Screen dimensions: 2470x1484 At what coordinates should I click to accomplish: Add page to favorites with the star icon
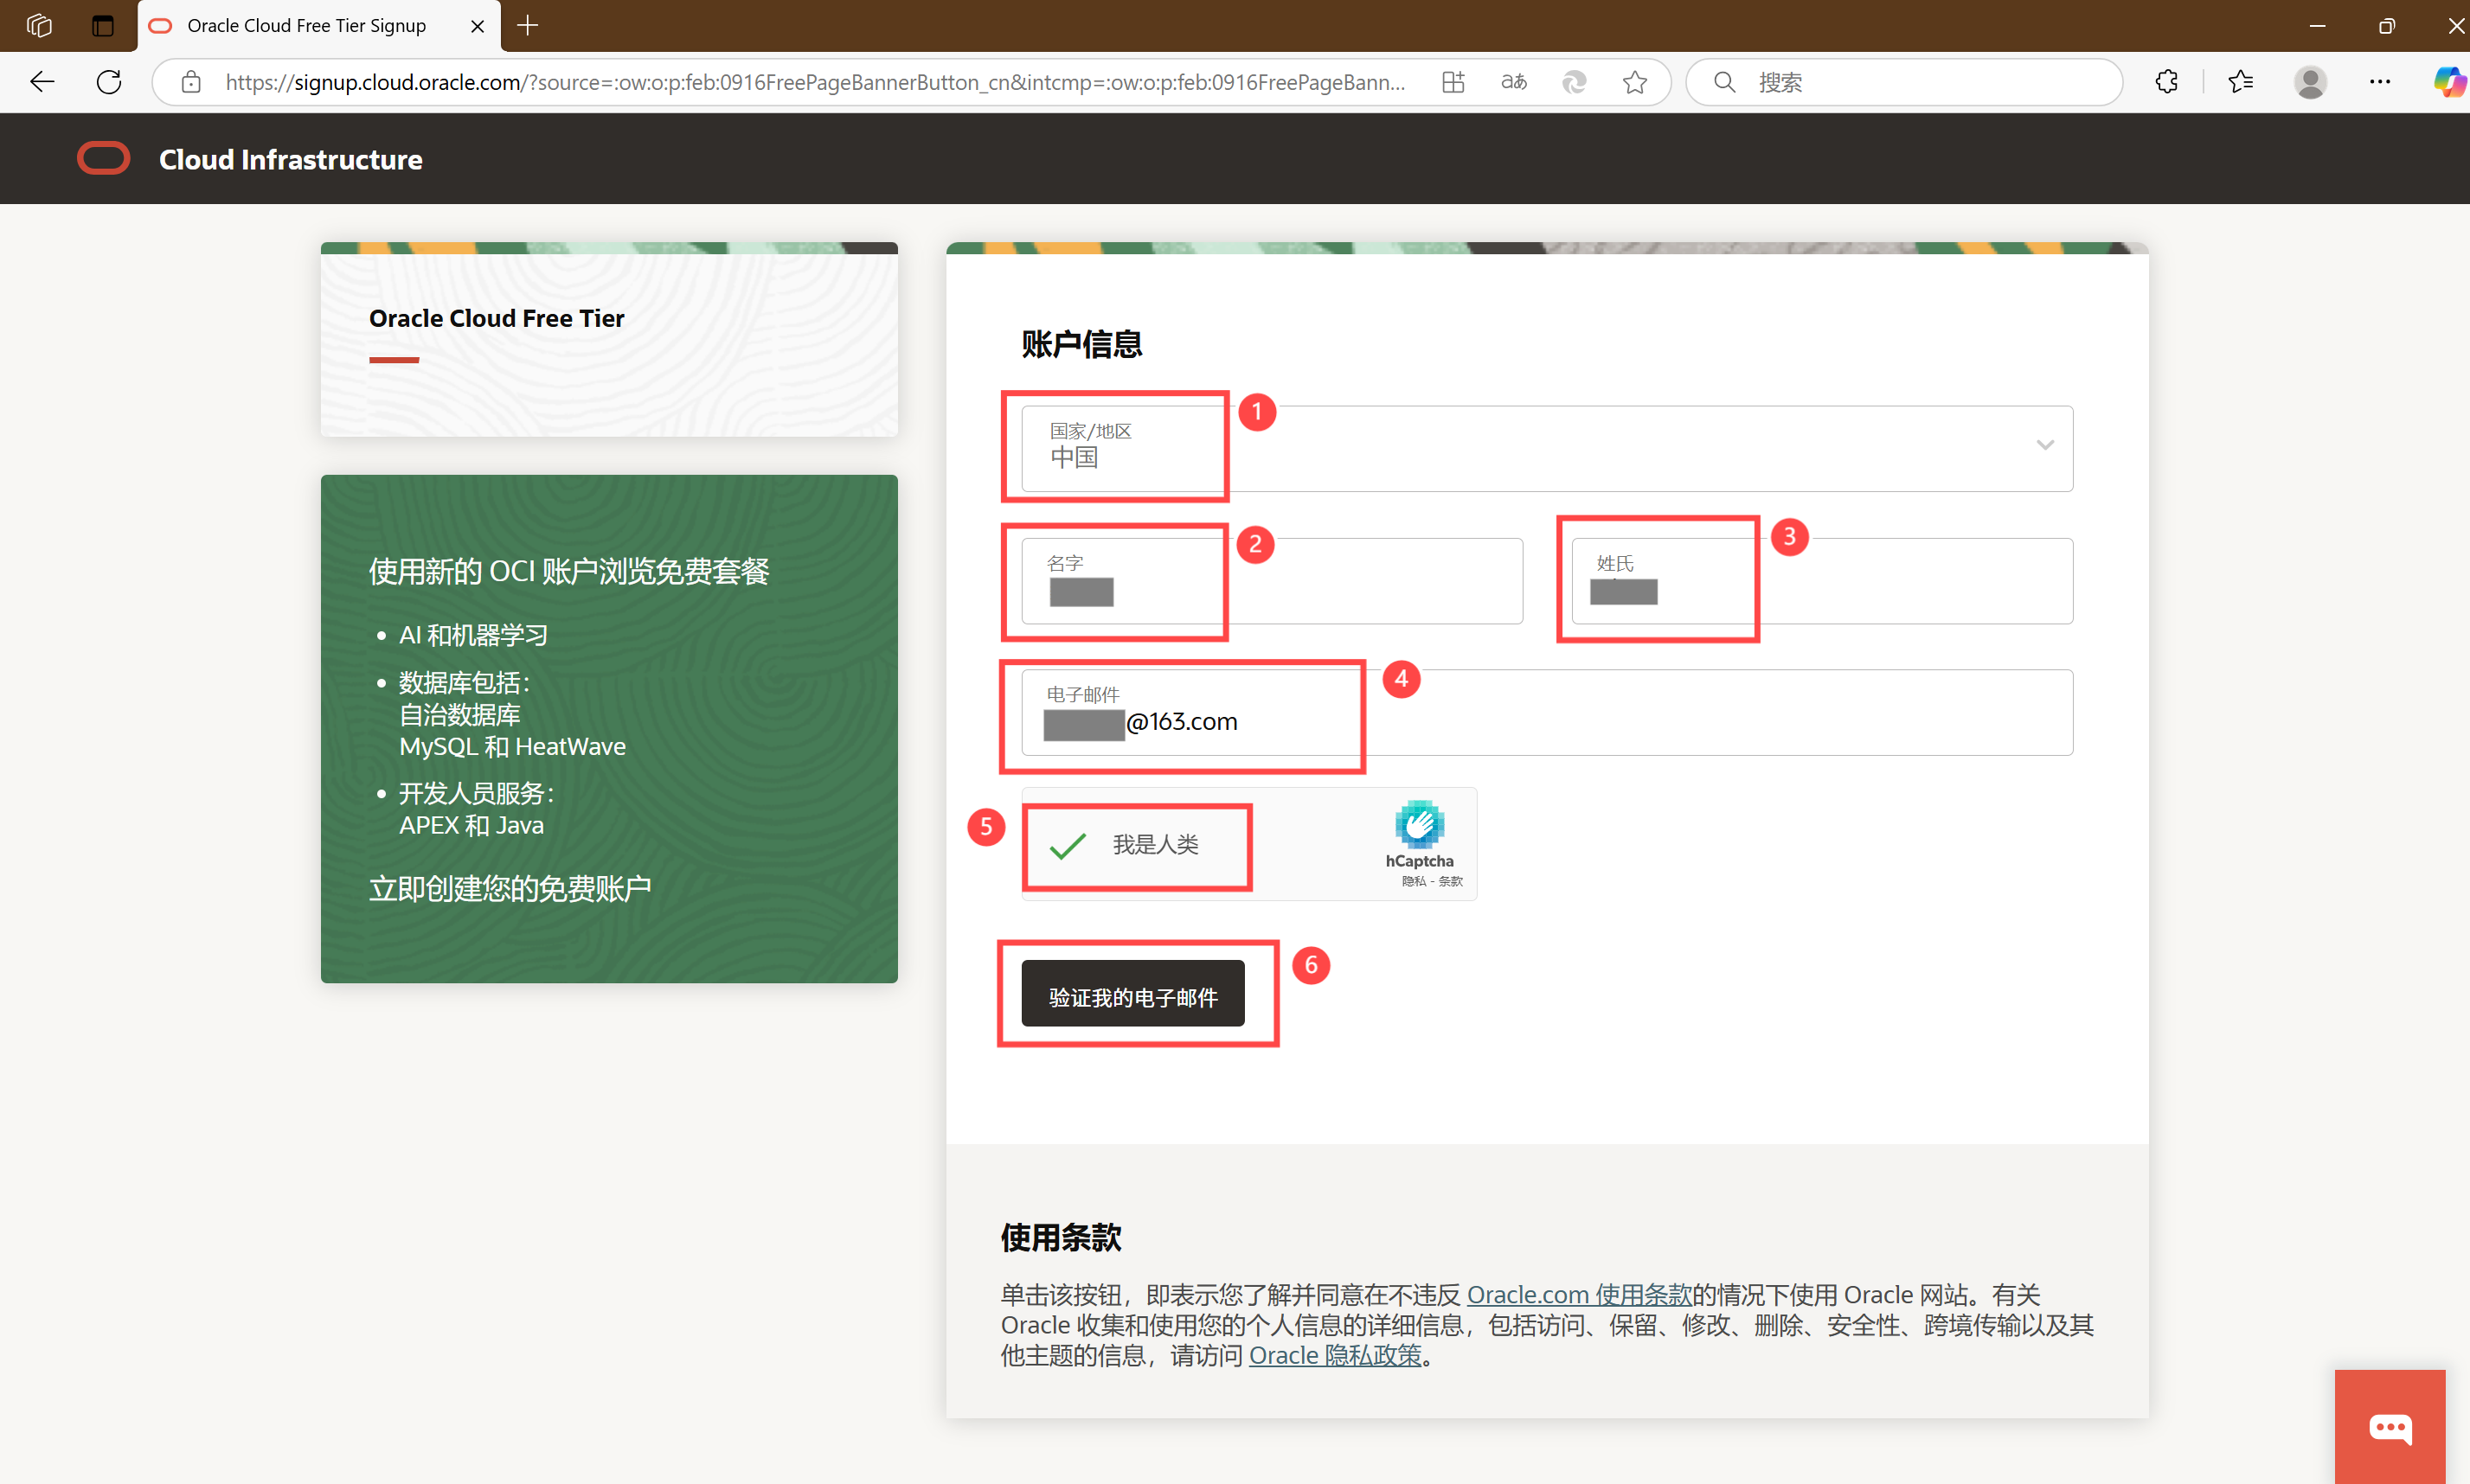point(1634,82)
